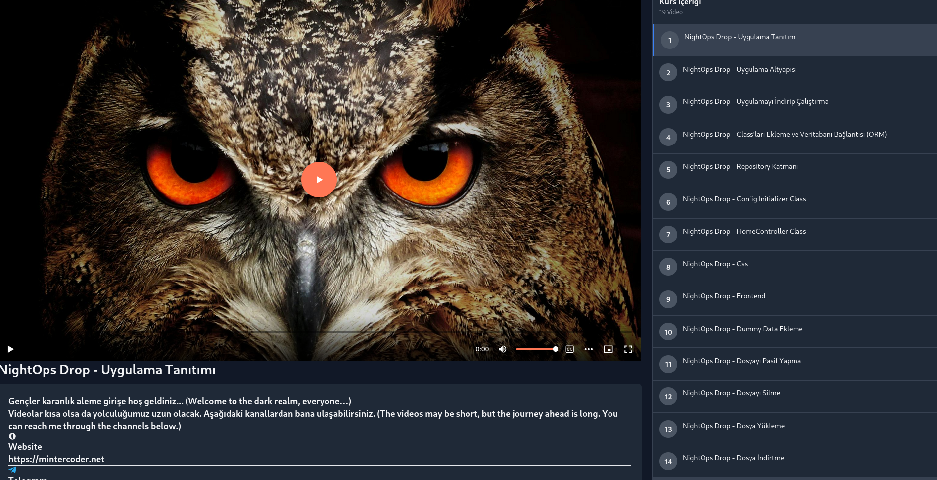This screenshot has height=480, width=937.
Task: Click the number 3 badge in course list
Action: click(668, 105)
